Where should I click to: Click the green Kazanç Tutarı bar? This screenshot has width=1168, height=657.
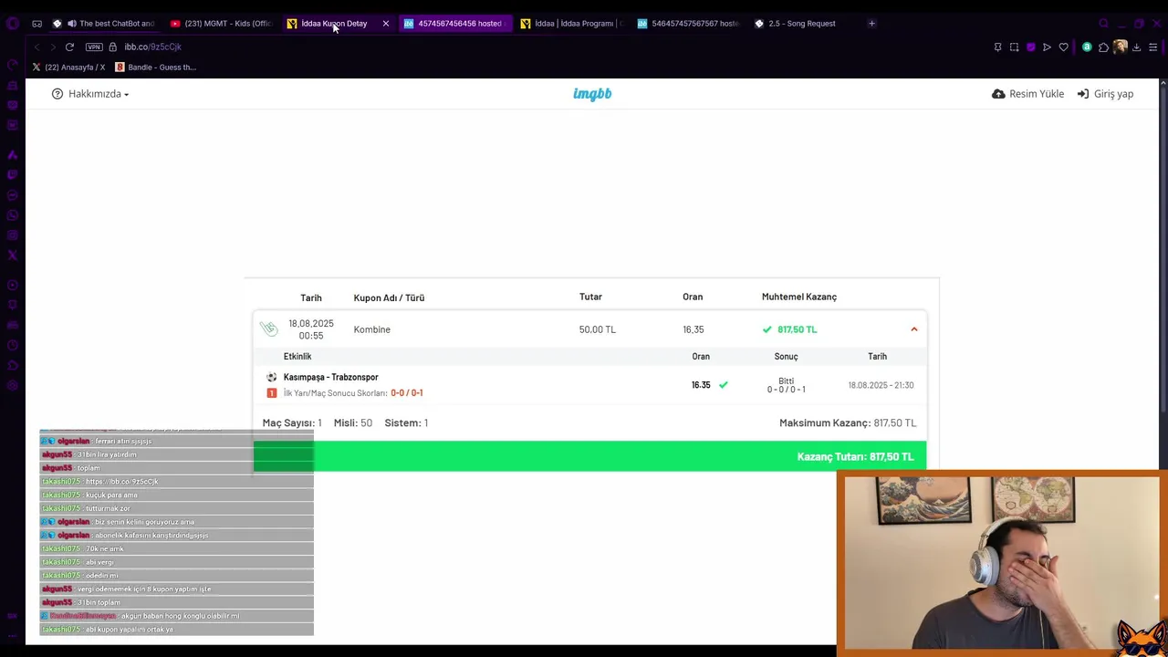click(589, 456)
